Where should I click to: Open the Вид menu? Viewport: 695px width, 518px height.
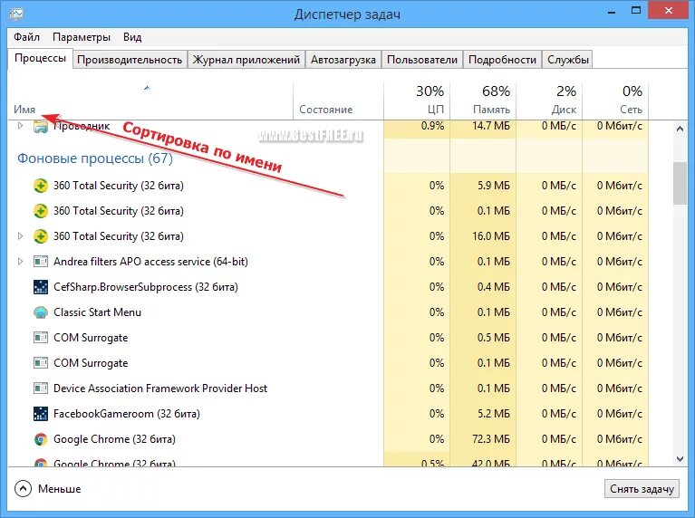point(132,37)
